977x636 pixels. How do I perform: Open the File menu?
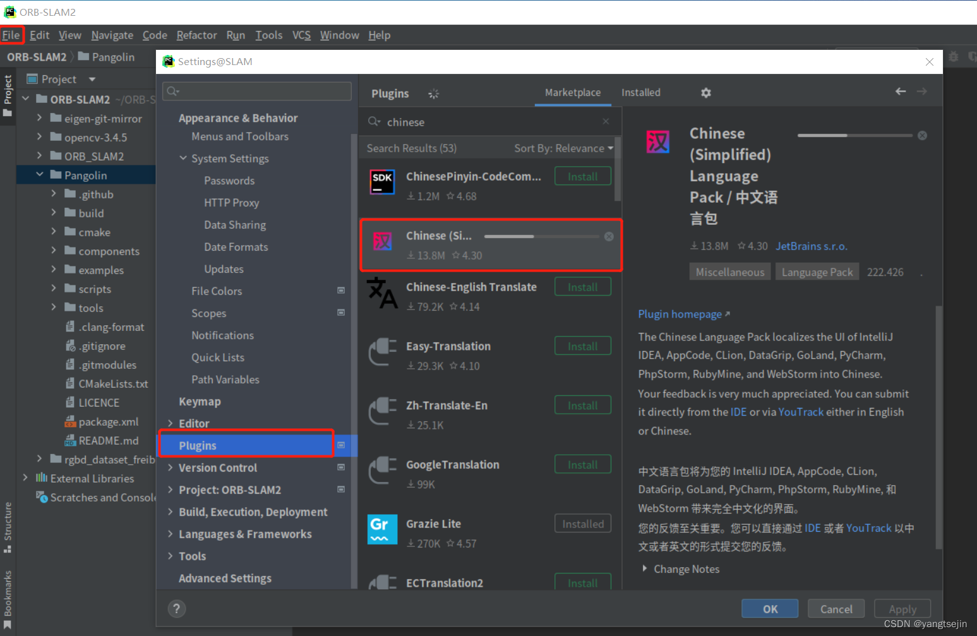point(11,35)
